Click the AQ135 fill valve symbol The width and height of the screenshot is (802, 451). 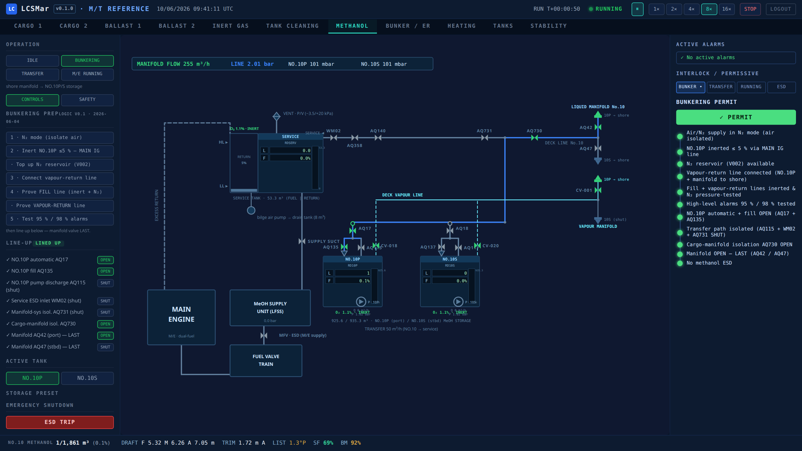[x=344, y=247]
